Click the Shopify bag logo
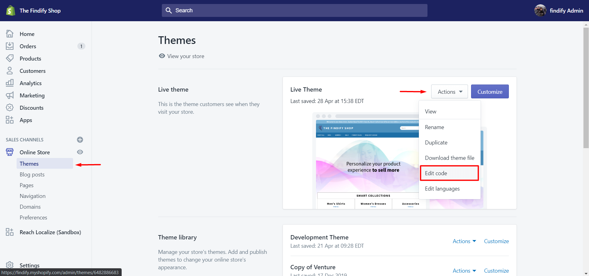 coord(10,10)
